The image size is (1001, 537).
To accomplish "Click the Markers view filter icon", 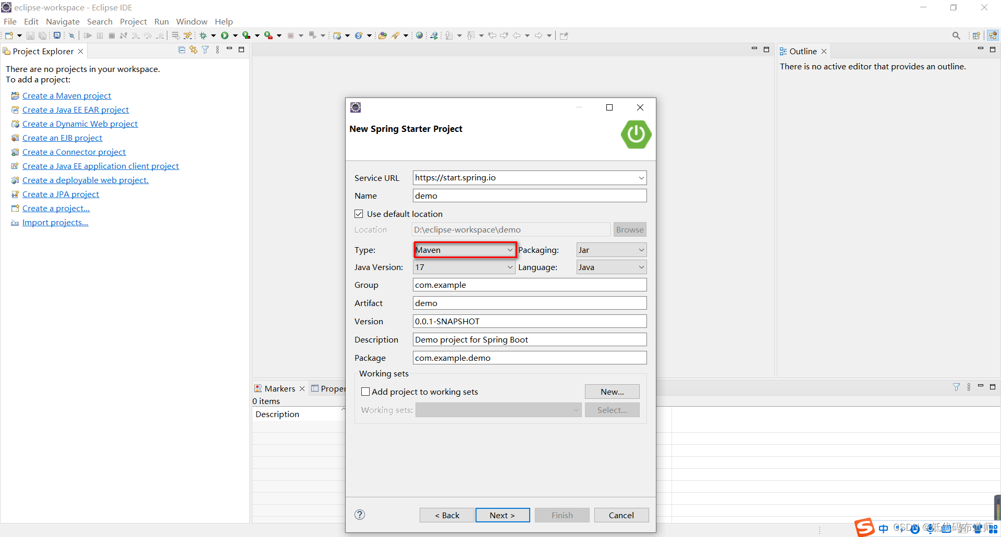I will pos(956,387).
